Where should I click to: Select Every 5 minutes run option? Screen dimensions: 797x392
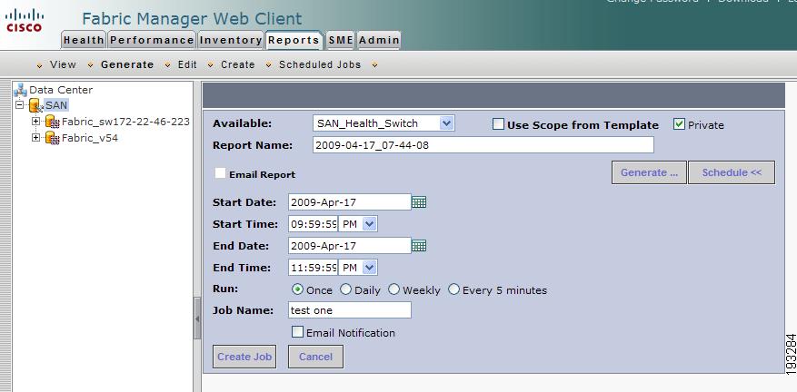[453, 289]
